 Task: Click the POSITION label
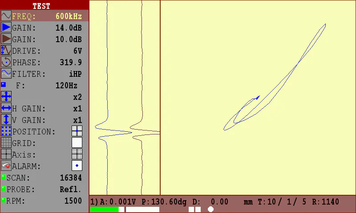[34, 132]
